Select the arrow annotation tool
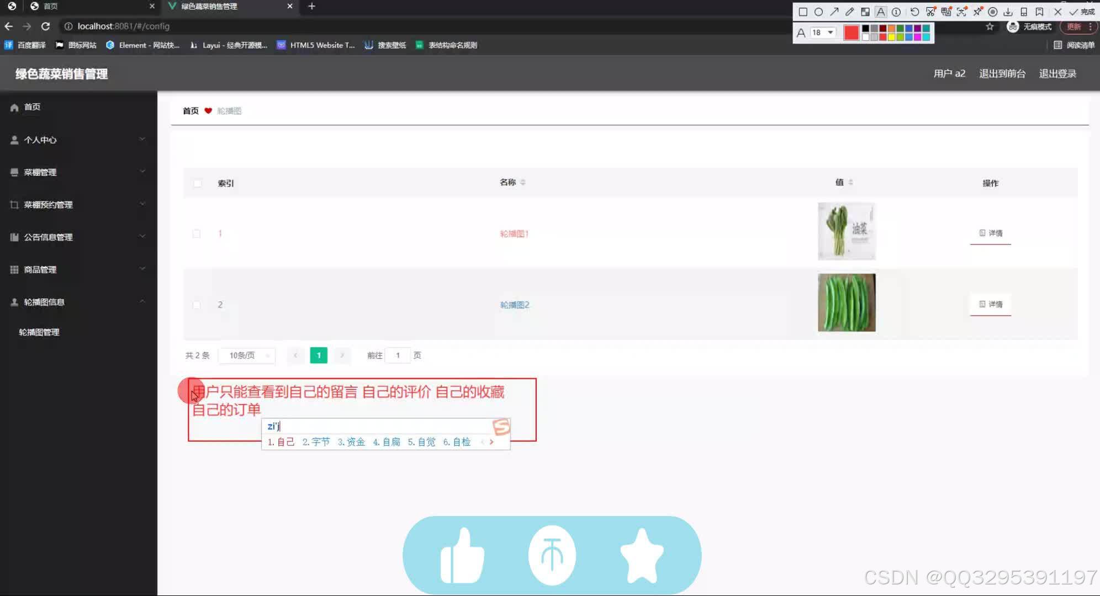This screenshot has height=596, width=1100. point(834,12)
